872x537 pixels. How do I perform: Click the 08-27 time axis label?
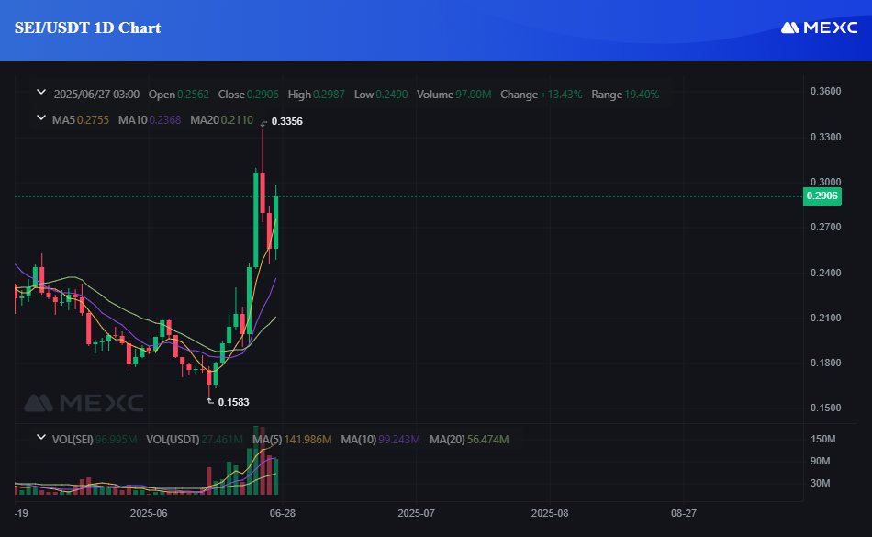click(x=684, y=513)
